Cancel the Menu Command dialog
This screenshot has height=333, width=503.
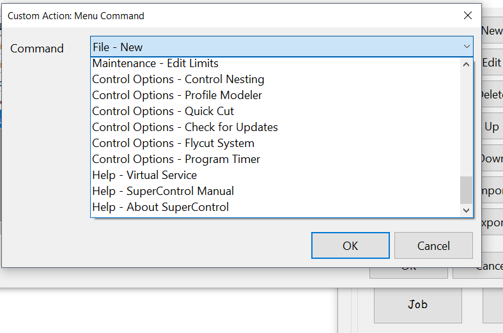pos(433,245)
